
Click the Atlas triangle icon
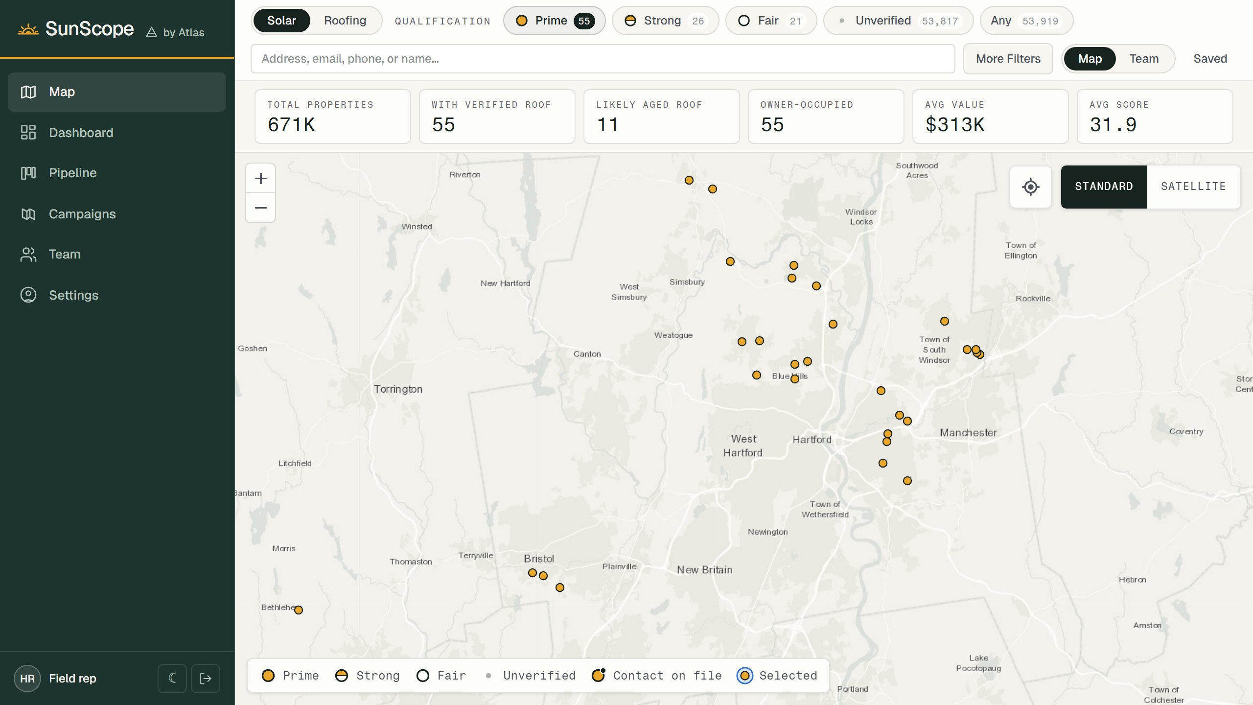coord(152,32)
